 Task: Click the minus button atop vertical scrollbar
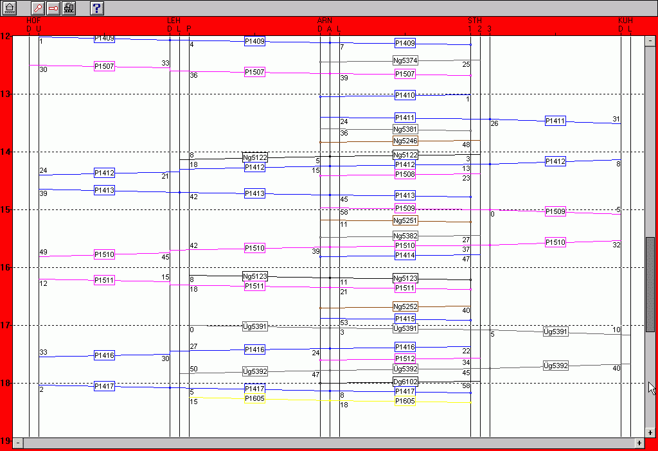click(x=650, y=40)
